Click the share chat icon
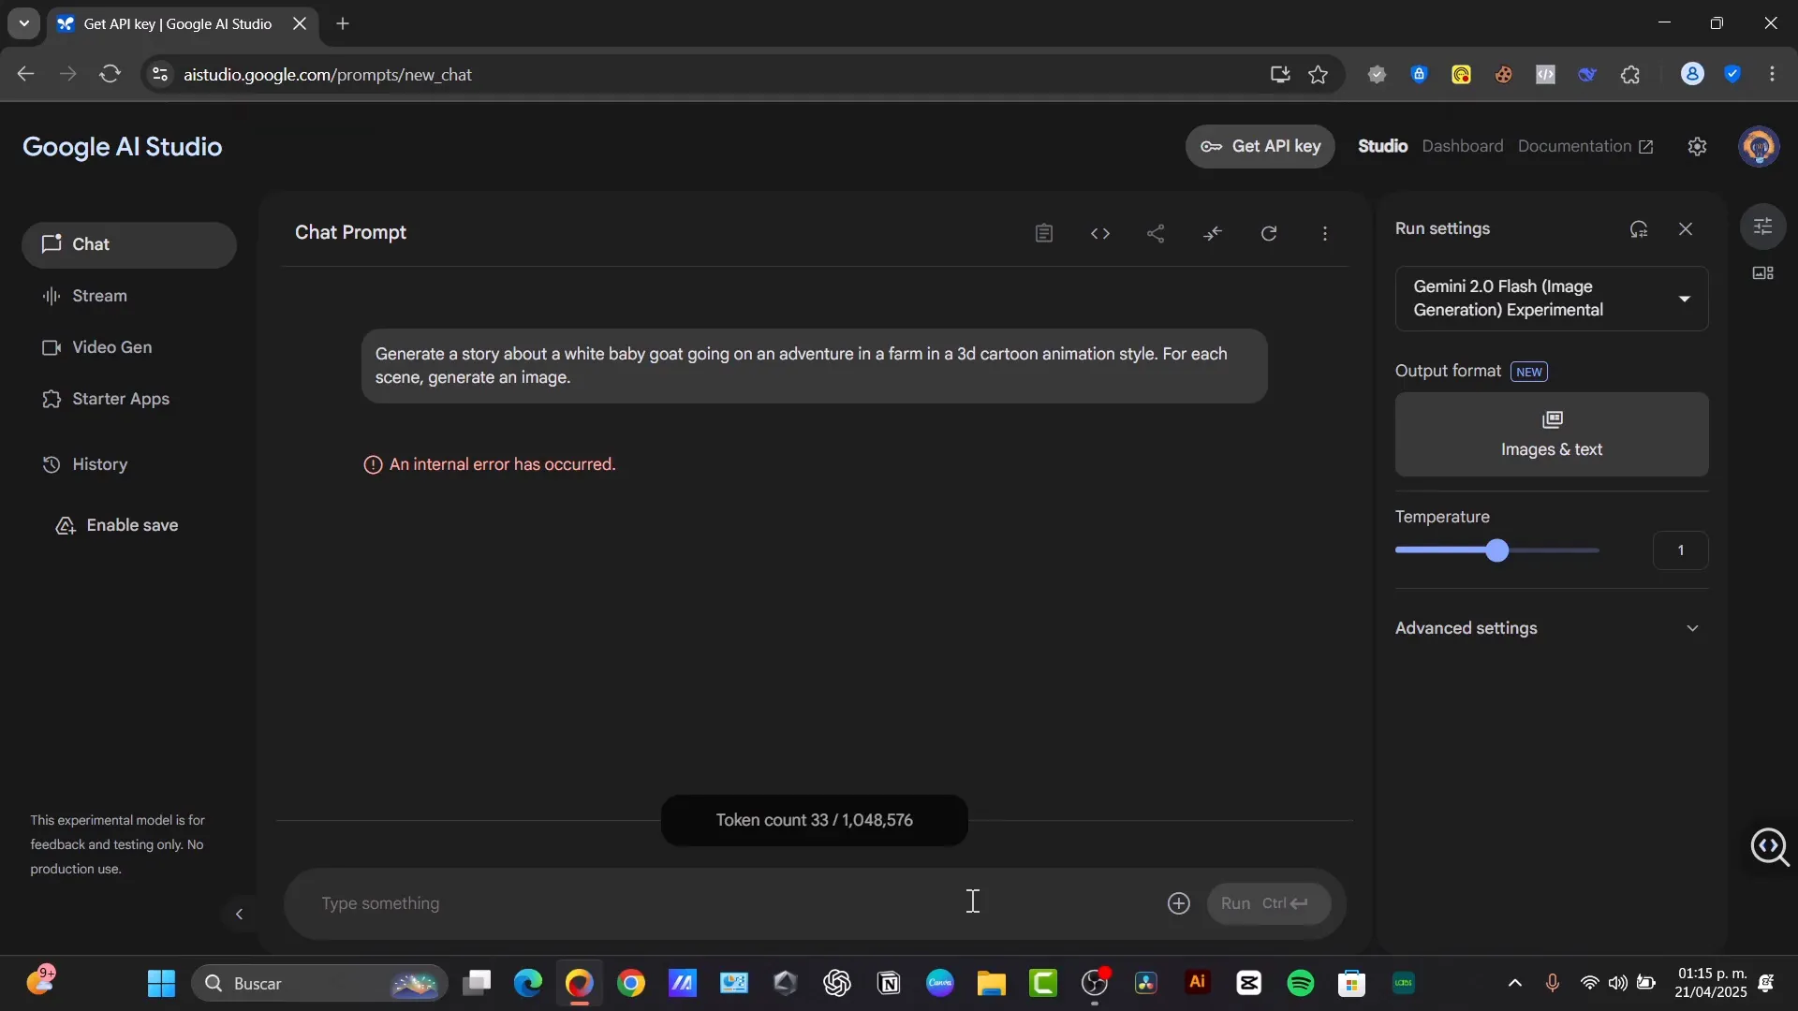 point(1157,233)
